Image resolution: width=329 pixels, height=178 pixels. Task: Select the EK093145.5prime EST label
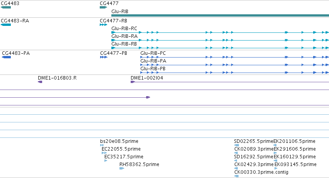pos(295,164)
